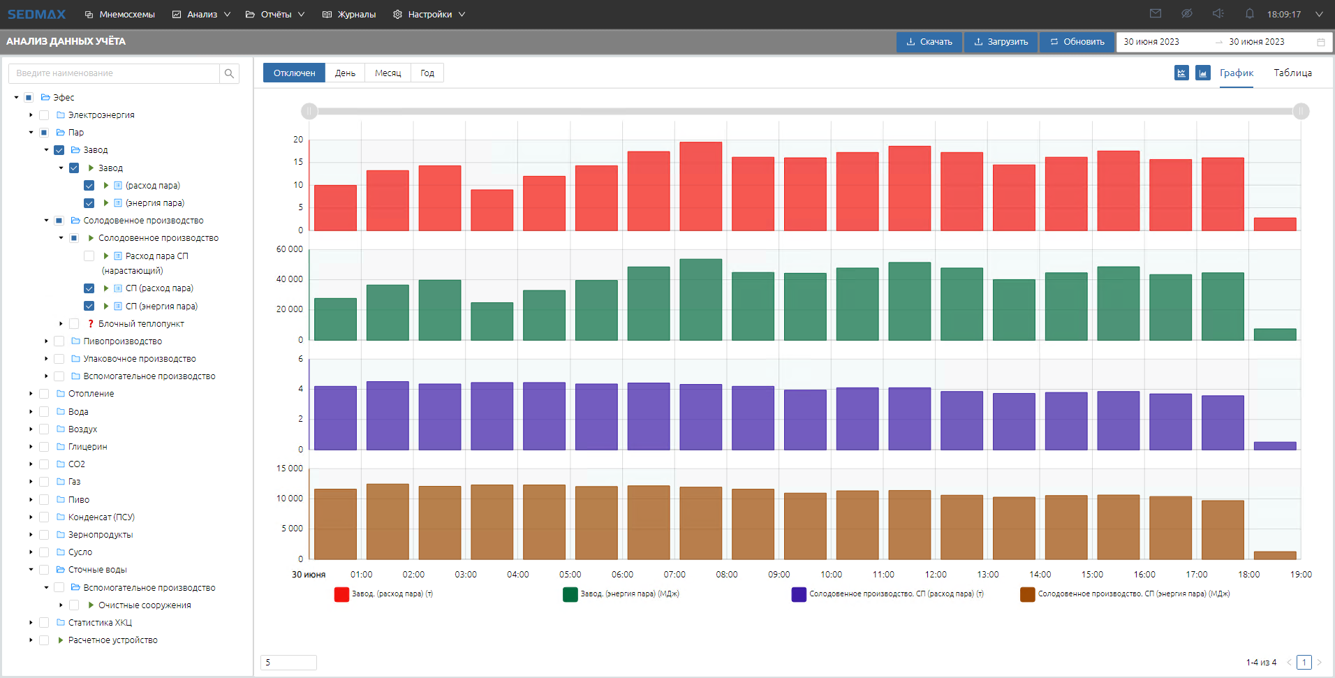Focus the name search input field
This screenshot has height=678, width=1335.
[115, 73]
